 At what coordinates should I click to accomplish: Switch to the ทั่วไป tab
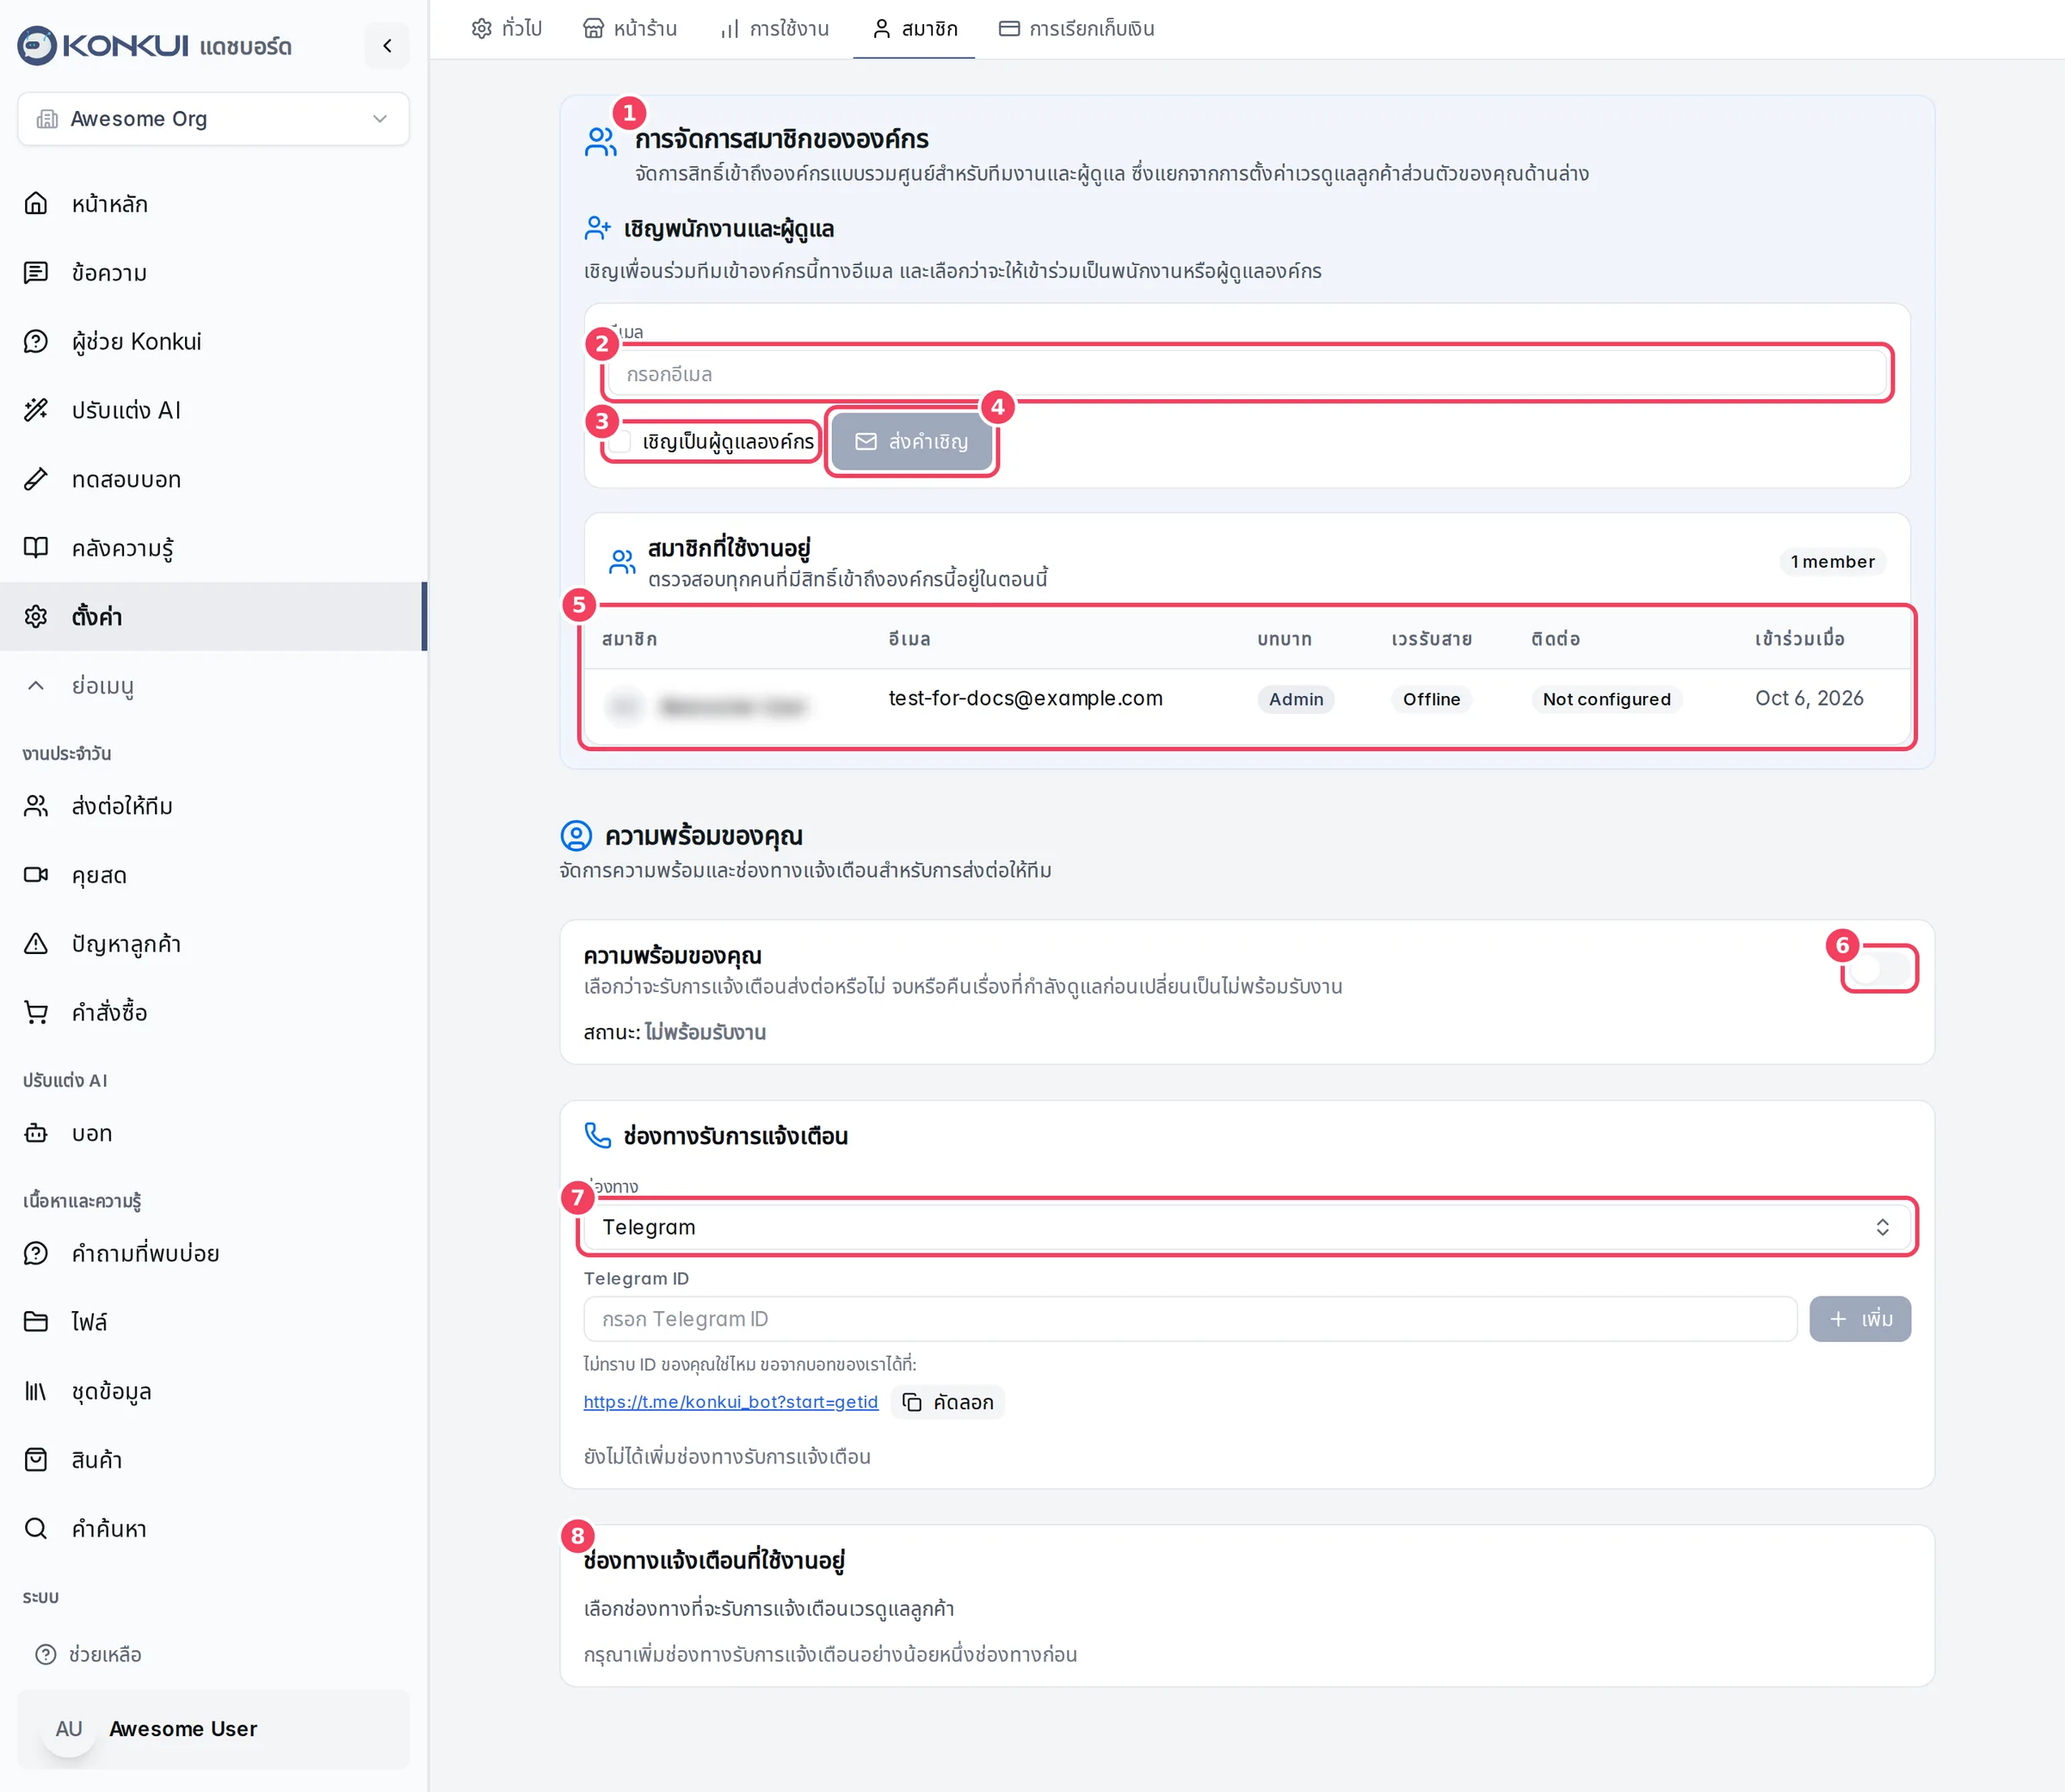507,29
